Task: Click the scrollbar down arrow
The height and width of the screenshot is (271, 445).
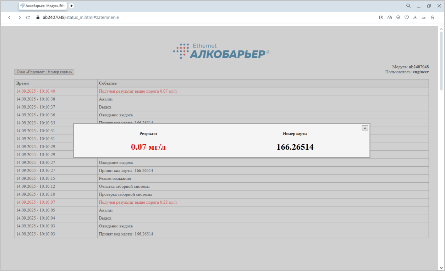Action: [441, 268]
